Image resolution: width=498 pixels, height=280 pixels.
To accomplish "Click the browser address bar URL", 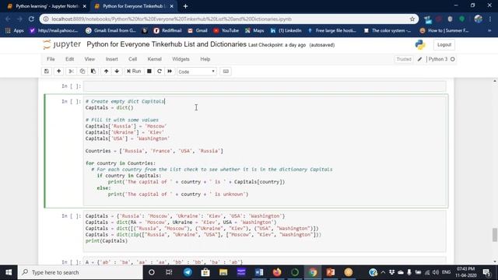I will click(171, 19).
